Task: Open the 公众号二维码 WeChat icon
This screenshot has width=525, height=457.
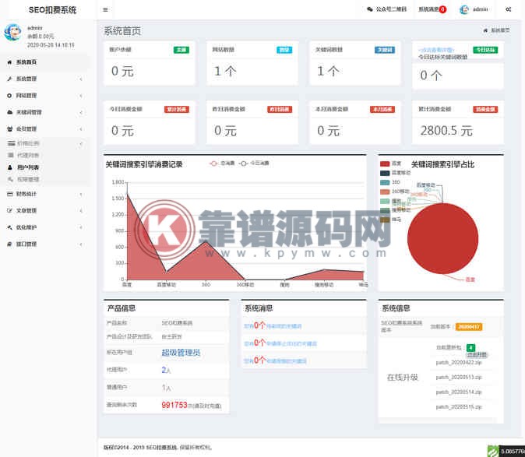Action: [370, 9]
